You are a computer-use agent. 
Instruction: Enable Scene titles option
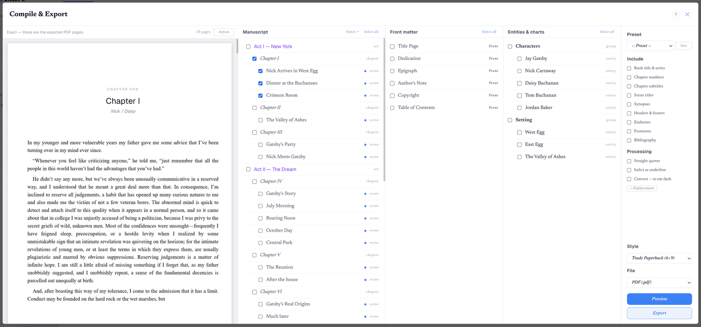tap(629, 95)
